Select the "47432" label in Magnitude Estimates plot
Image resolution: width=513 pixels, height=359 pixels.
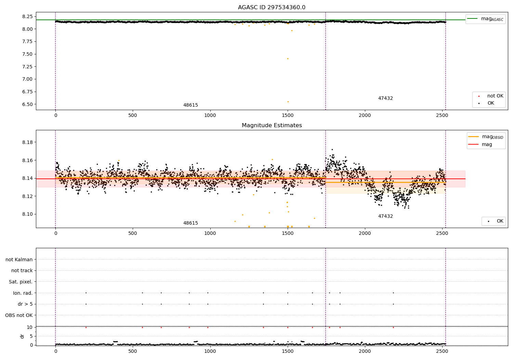pos(385,216)
